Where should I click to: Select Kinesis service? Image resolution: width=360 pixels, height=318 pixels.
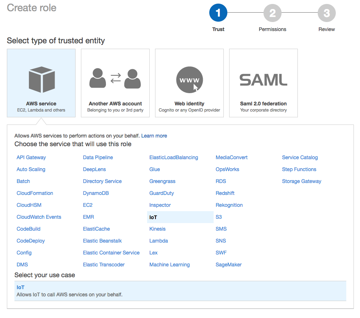coord(158,229)
